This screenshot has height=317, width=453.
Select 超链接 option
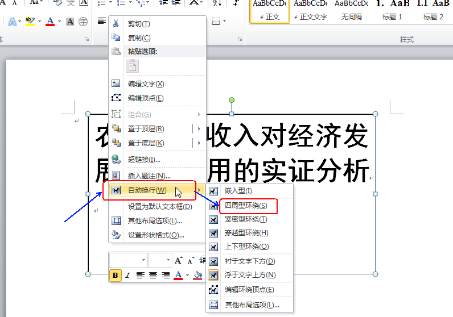pyautogui.click(x=143, y=160)
